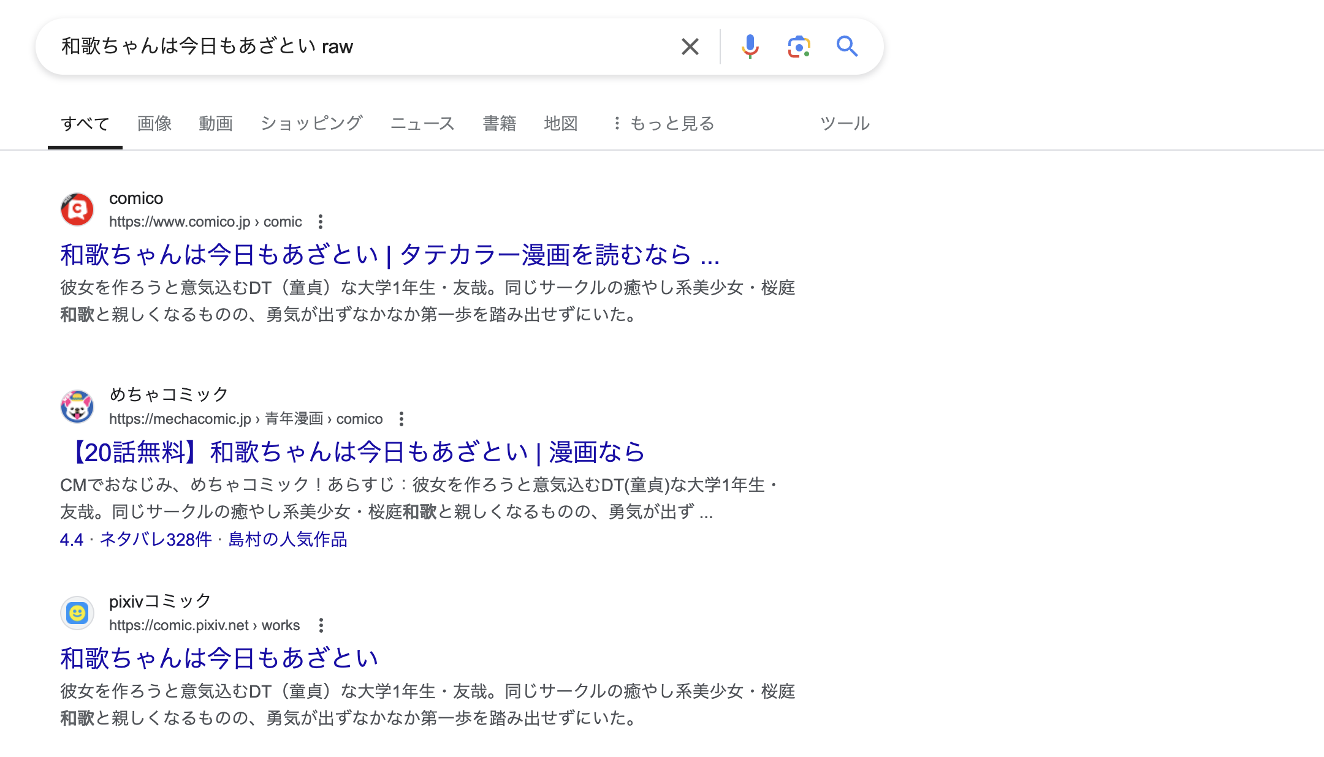Click the めちゃコミック site name text

click(x=169, y=394)
